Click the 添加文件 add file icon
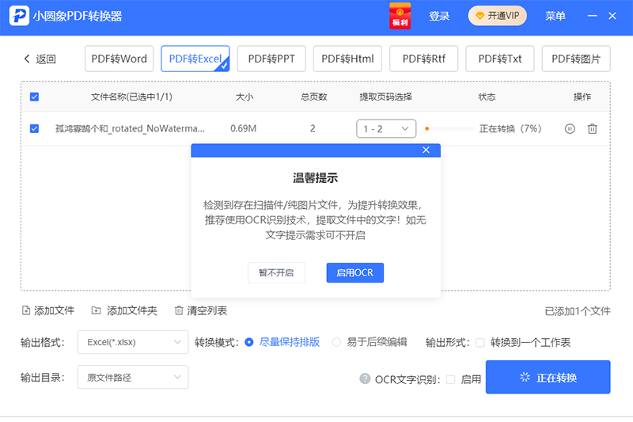Image resolution: width=633 pixels, height=422 pixels. click(x=26, y=310)
